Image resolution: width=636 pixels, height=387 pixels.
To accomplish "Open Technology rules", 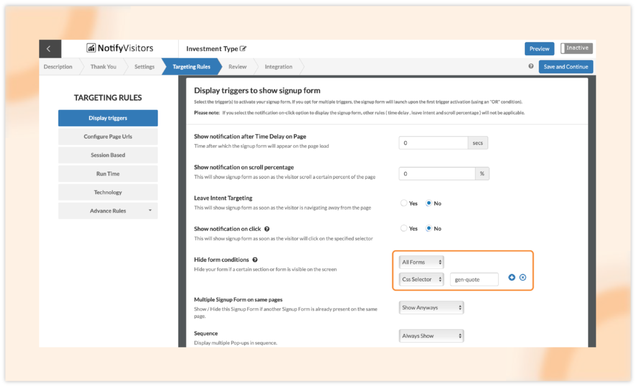I will (108, 193).
